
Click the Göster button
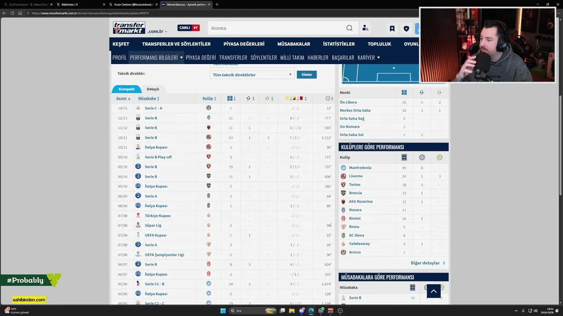(x=307, y=75)
